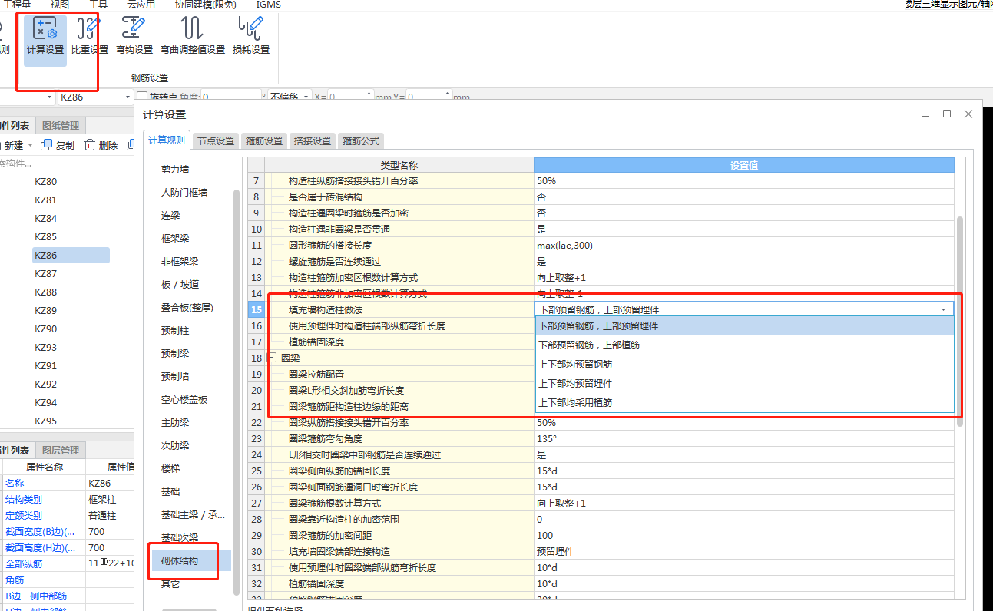
Task: Open the 工具 menu
Action: pos(98,4)
